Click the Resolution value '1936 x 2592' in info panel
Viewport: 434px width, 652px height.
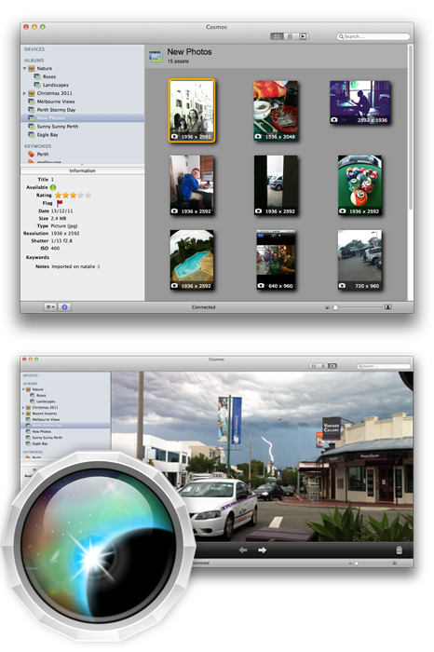coord(65,233)
